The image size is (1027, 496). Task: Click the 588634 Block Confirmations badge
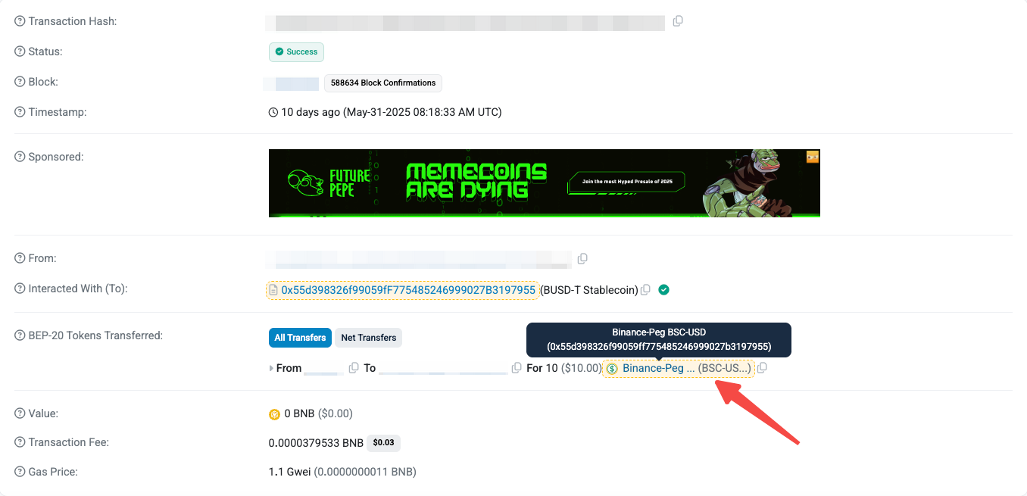pos(383,83)
